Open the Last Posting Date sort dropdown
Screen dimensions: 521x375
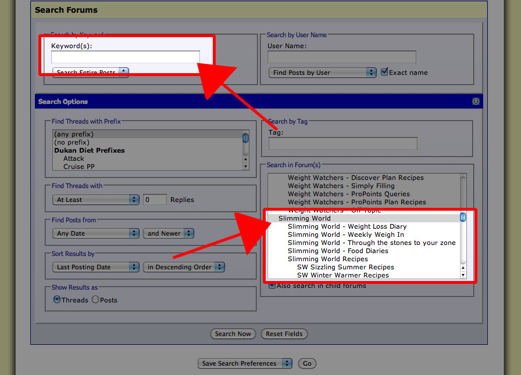(x=95, y=267)
